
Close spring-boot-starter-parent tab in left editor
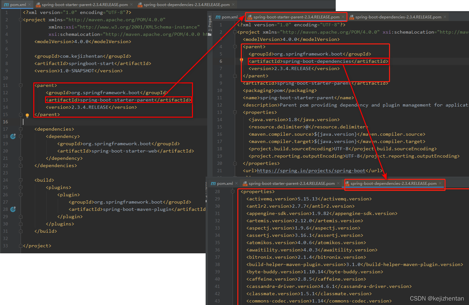131,5
